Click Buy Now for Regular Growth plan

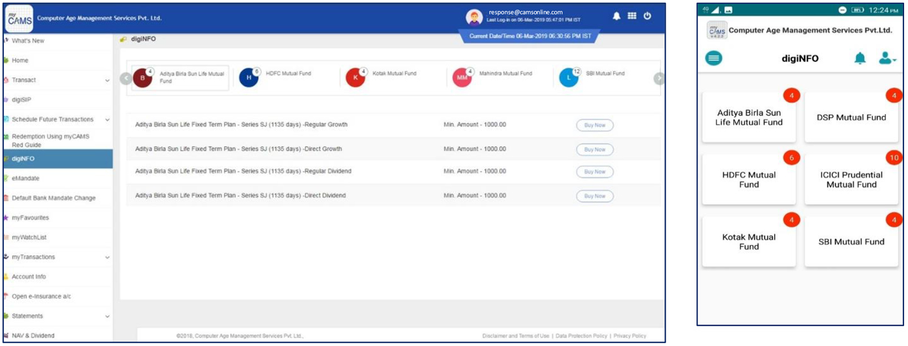pos(595,125)
